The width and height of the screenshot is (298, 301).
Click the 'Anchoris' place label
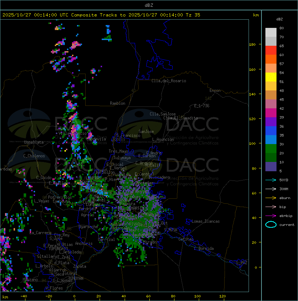tap(84, 243)
